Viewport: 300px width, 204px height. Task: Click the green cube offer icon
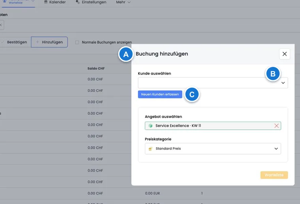[150, 125]
